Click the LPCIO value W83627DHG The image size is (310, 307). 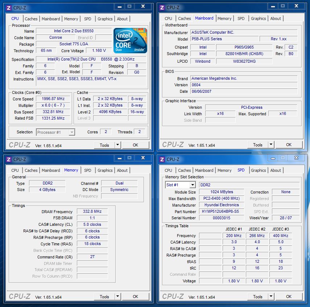244,61
